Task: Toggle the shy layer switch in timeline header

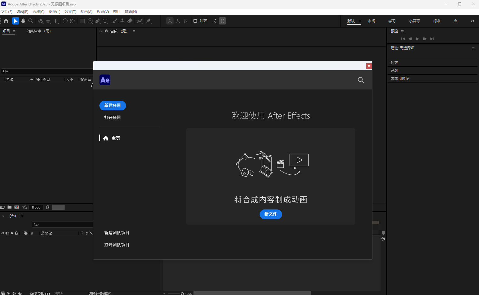Action: coord(82,233)
